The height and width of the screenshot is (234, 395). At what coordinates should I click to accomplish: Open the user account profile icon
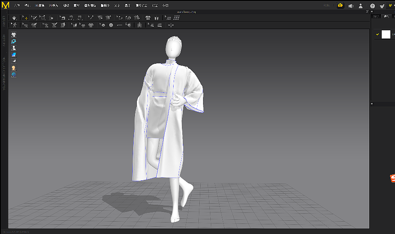point(361,6)
